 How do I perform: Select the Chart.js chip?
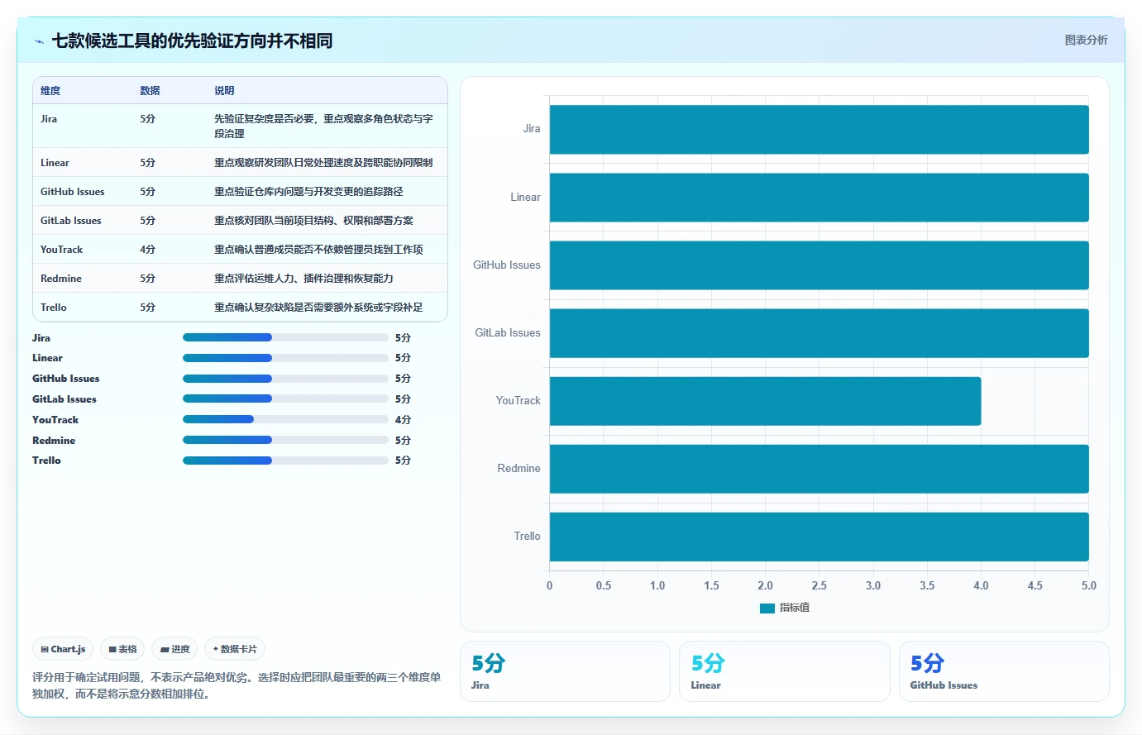click(x=63, y=649)
